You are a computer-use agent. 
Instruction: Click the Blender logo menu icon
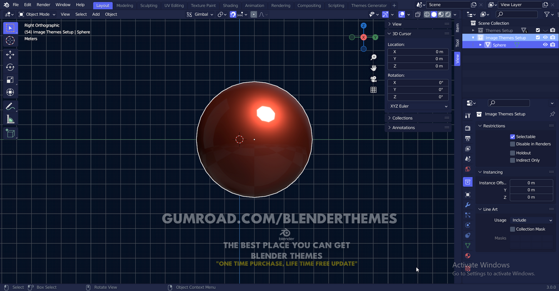click(x=6, y=5)
